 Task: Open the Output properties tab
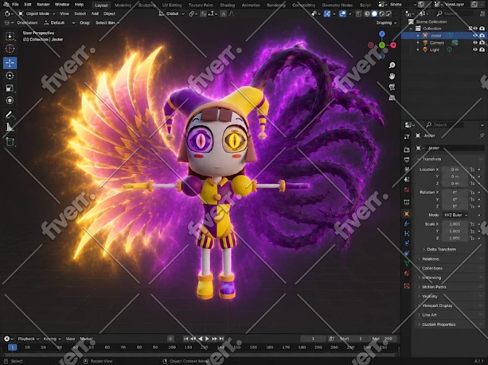407,160
